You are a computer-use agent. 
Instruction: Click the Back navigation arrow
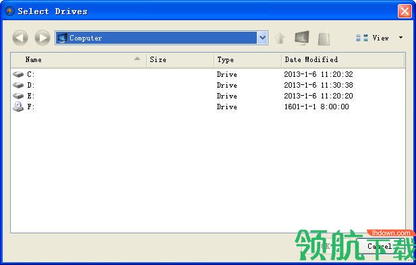(20, 38)
